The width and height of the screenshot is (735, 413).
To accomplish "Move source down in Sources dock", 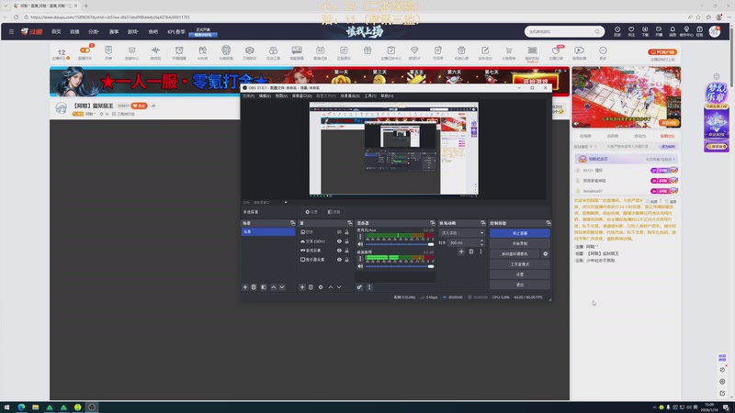I will tap(339, 287).
